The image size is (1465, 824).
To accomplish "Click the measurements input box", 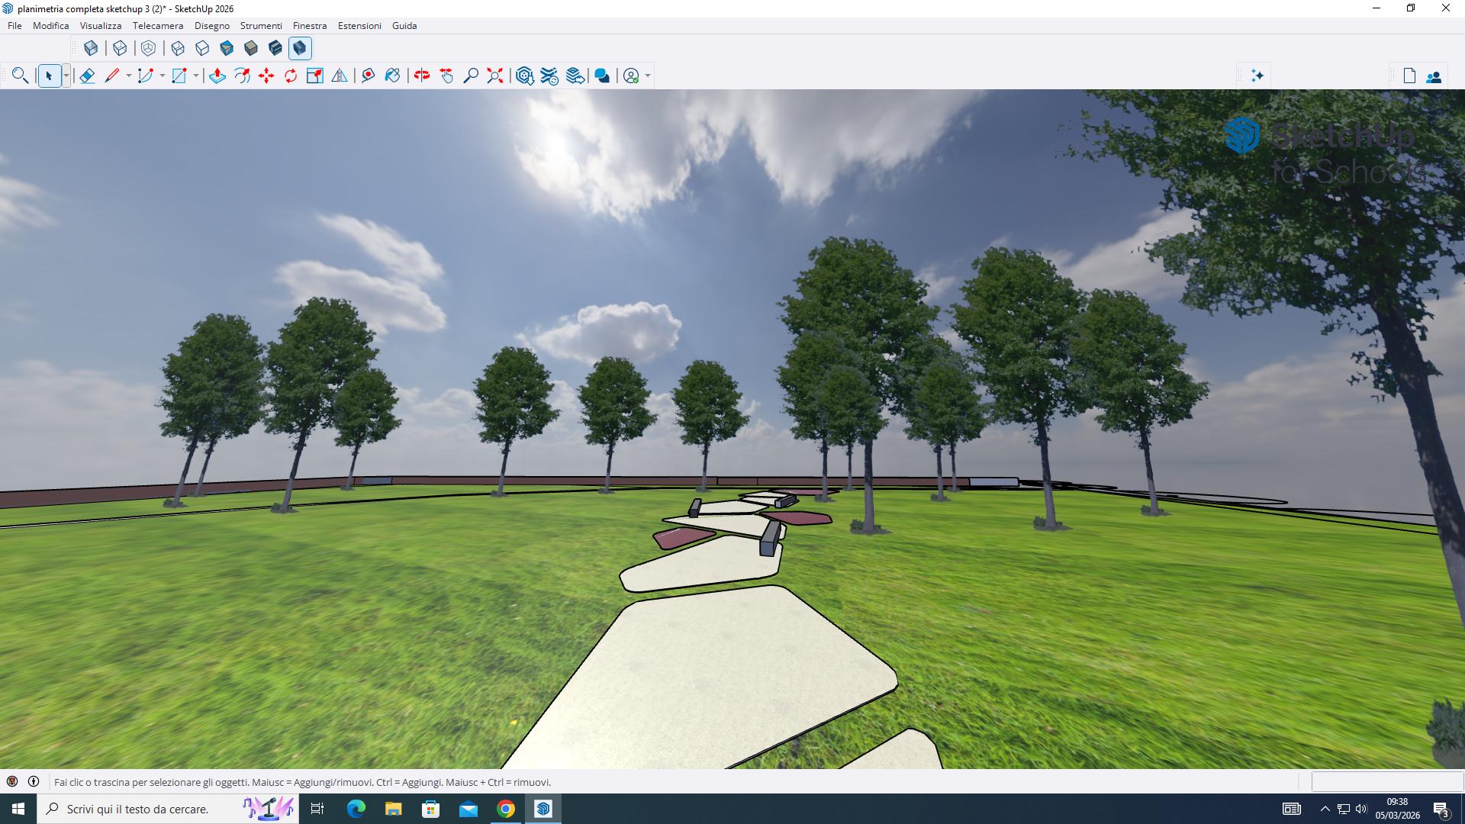I will (x=1386, y=781).
